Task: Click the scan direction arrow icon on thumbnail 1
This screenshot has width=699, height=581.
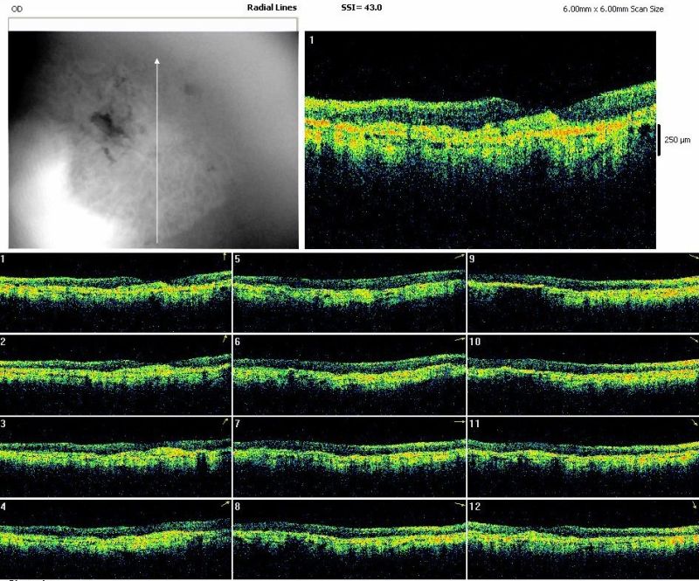Action: [x=225, y=256]
